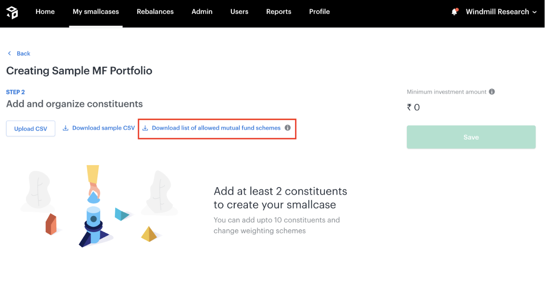Navigate to the Users page
This screenshot has height=286, width=546.
(239, 12)
